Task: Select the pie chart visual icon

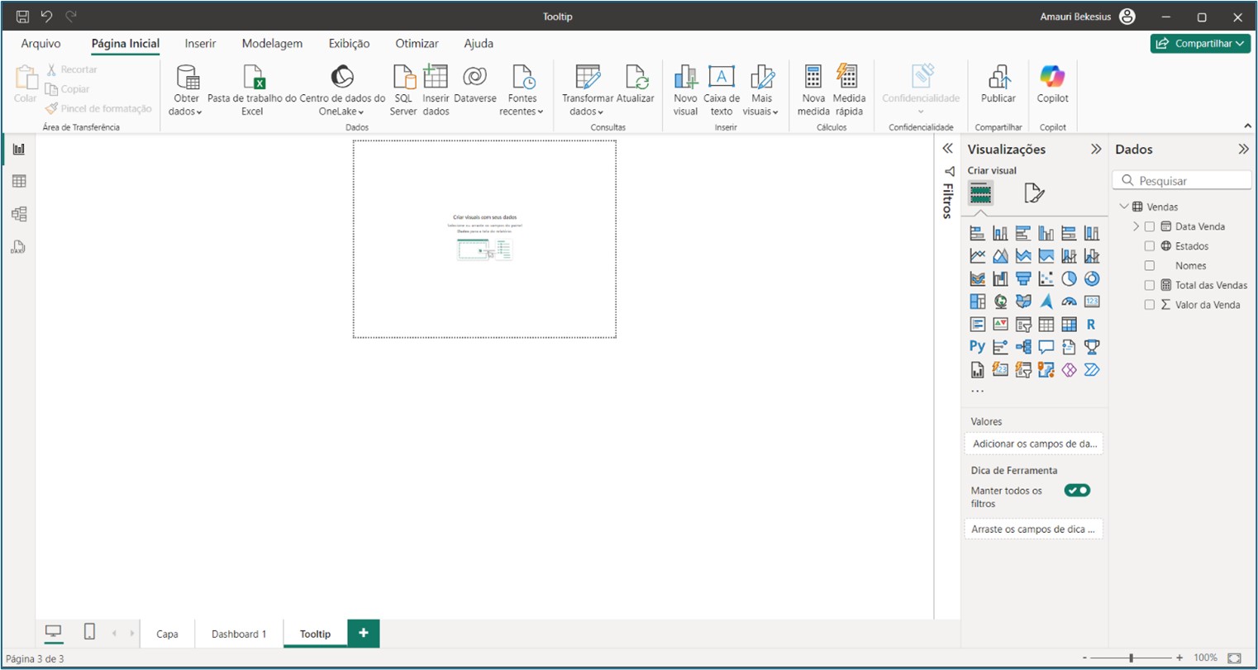Action: coord(1070,278)
